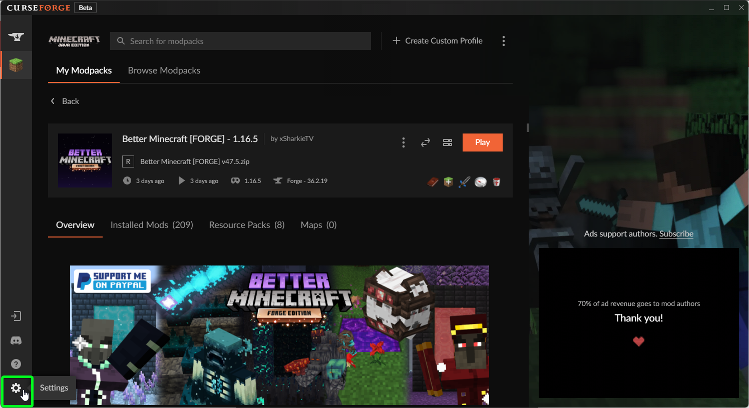
Task: Click the red bucket category icon
Action: point(497,181)
